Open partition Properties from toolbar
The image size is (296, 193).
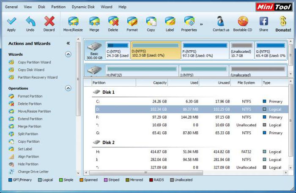pos(189,22)
